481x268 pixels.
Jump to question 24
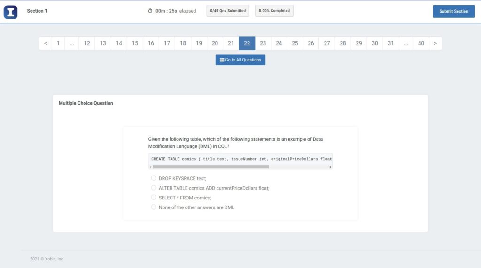[x=279, y=43]
